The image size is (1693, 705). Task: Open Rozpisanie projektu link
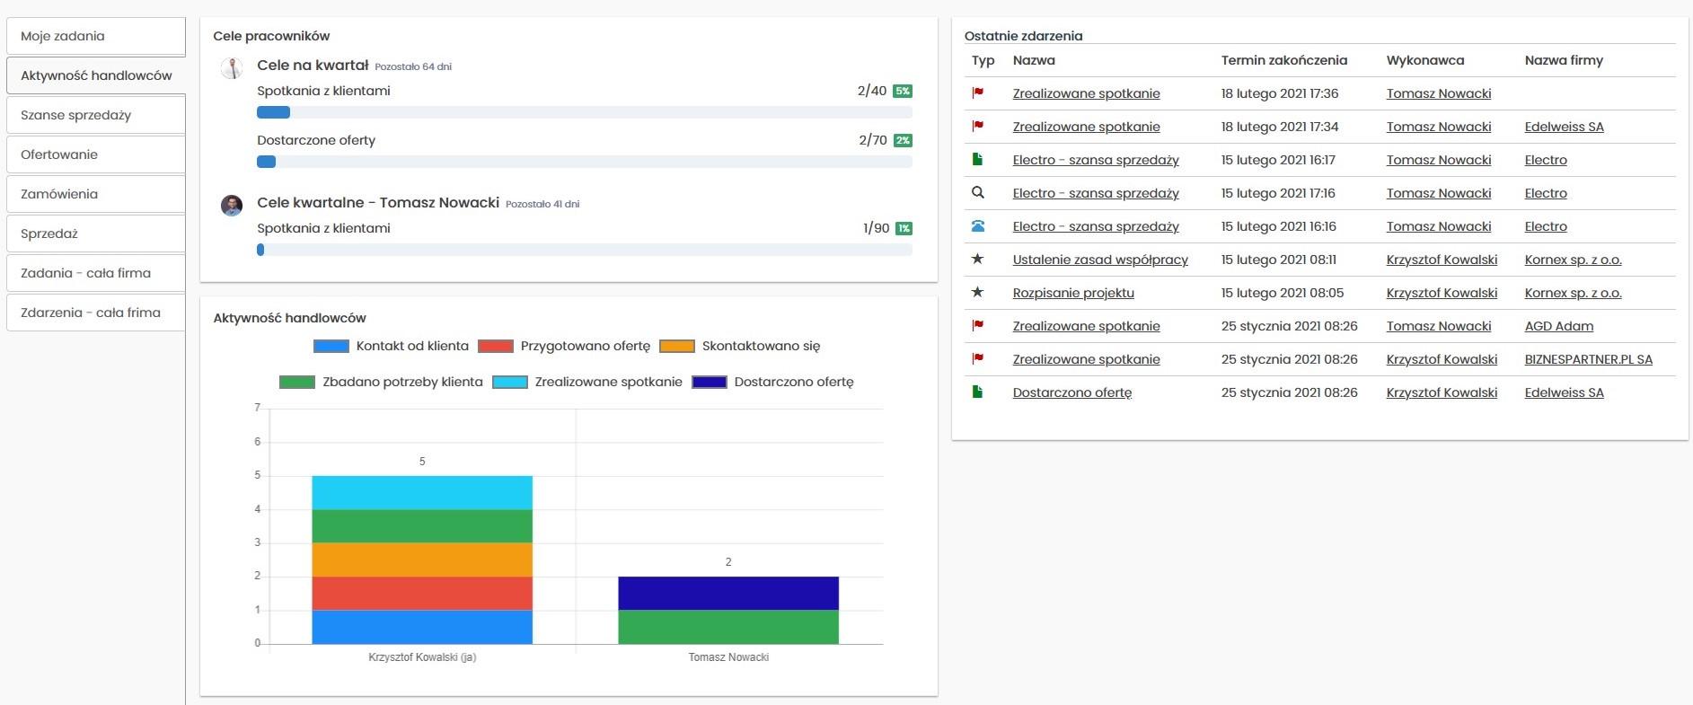tap(1073, 293)
